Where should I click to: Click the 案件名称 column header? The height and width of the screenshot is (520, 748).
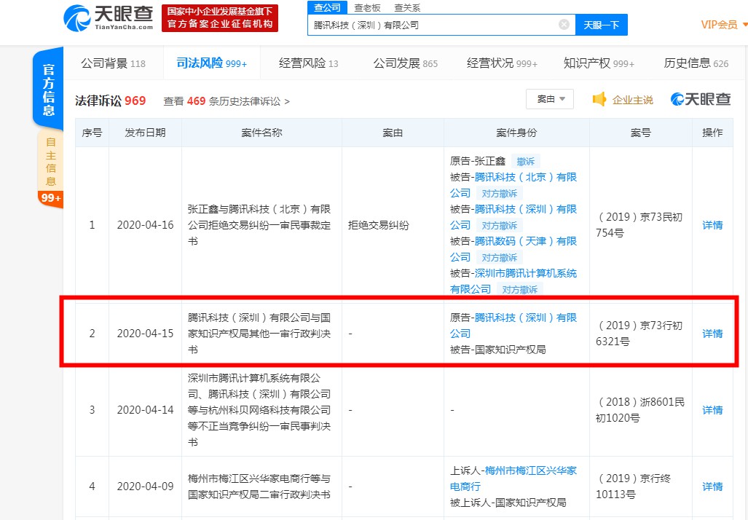261,133
